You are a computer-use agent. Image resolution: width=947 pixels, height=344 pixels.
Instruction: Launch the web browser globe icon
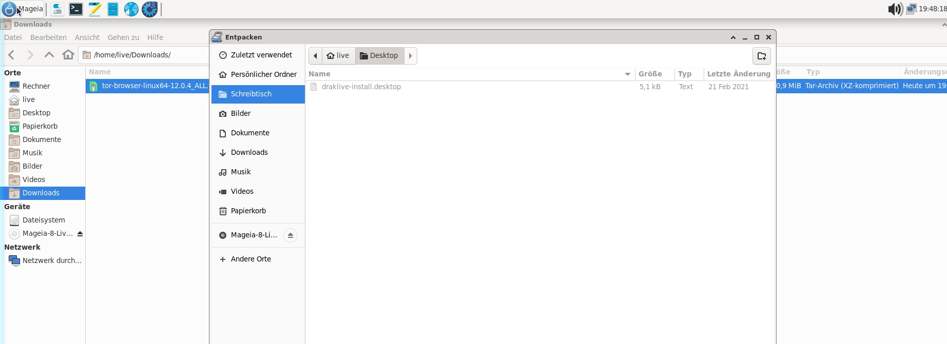131,9
